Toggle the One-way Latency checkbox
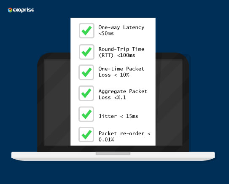229x184 pixels. point(86,31)
